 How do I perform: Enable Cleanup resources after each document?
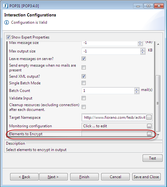tap(83, 107)
